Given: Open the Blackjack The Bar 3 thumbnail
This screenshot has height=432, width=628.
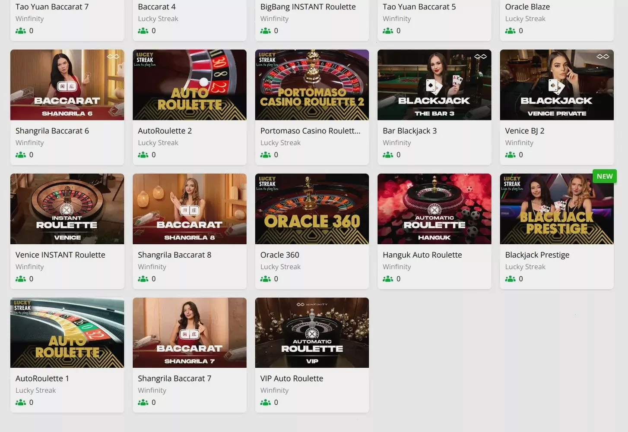Looking at the screenshot, I should point(434,85).
